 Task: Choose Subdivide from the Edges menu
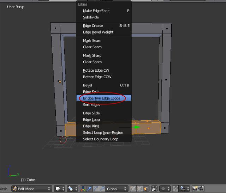coord(103,17)
